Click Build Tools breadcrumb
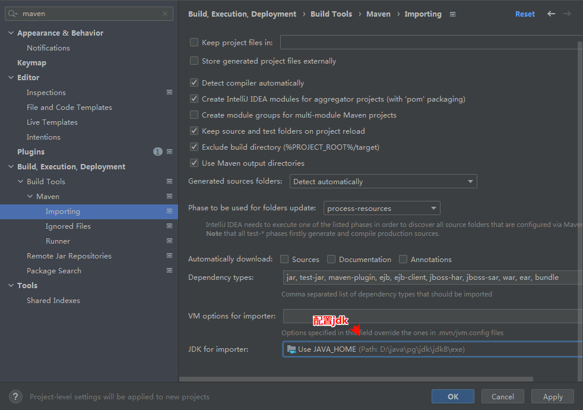This screenshot has height=410, width=583. click(331, 14)
